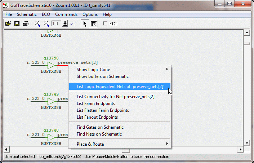The width and height of the screenshot is (254, 163).
Task: Click the horizontal scrollbar left arrow
Action: pos(6,149)
